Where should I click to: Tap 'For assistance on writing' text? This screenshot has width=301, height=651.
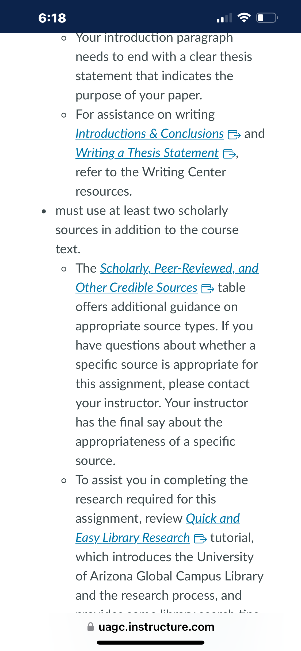145,115
